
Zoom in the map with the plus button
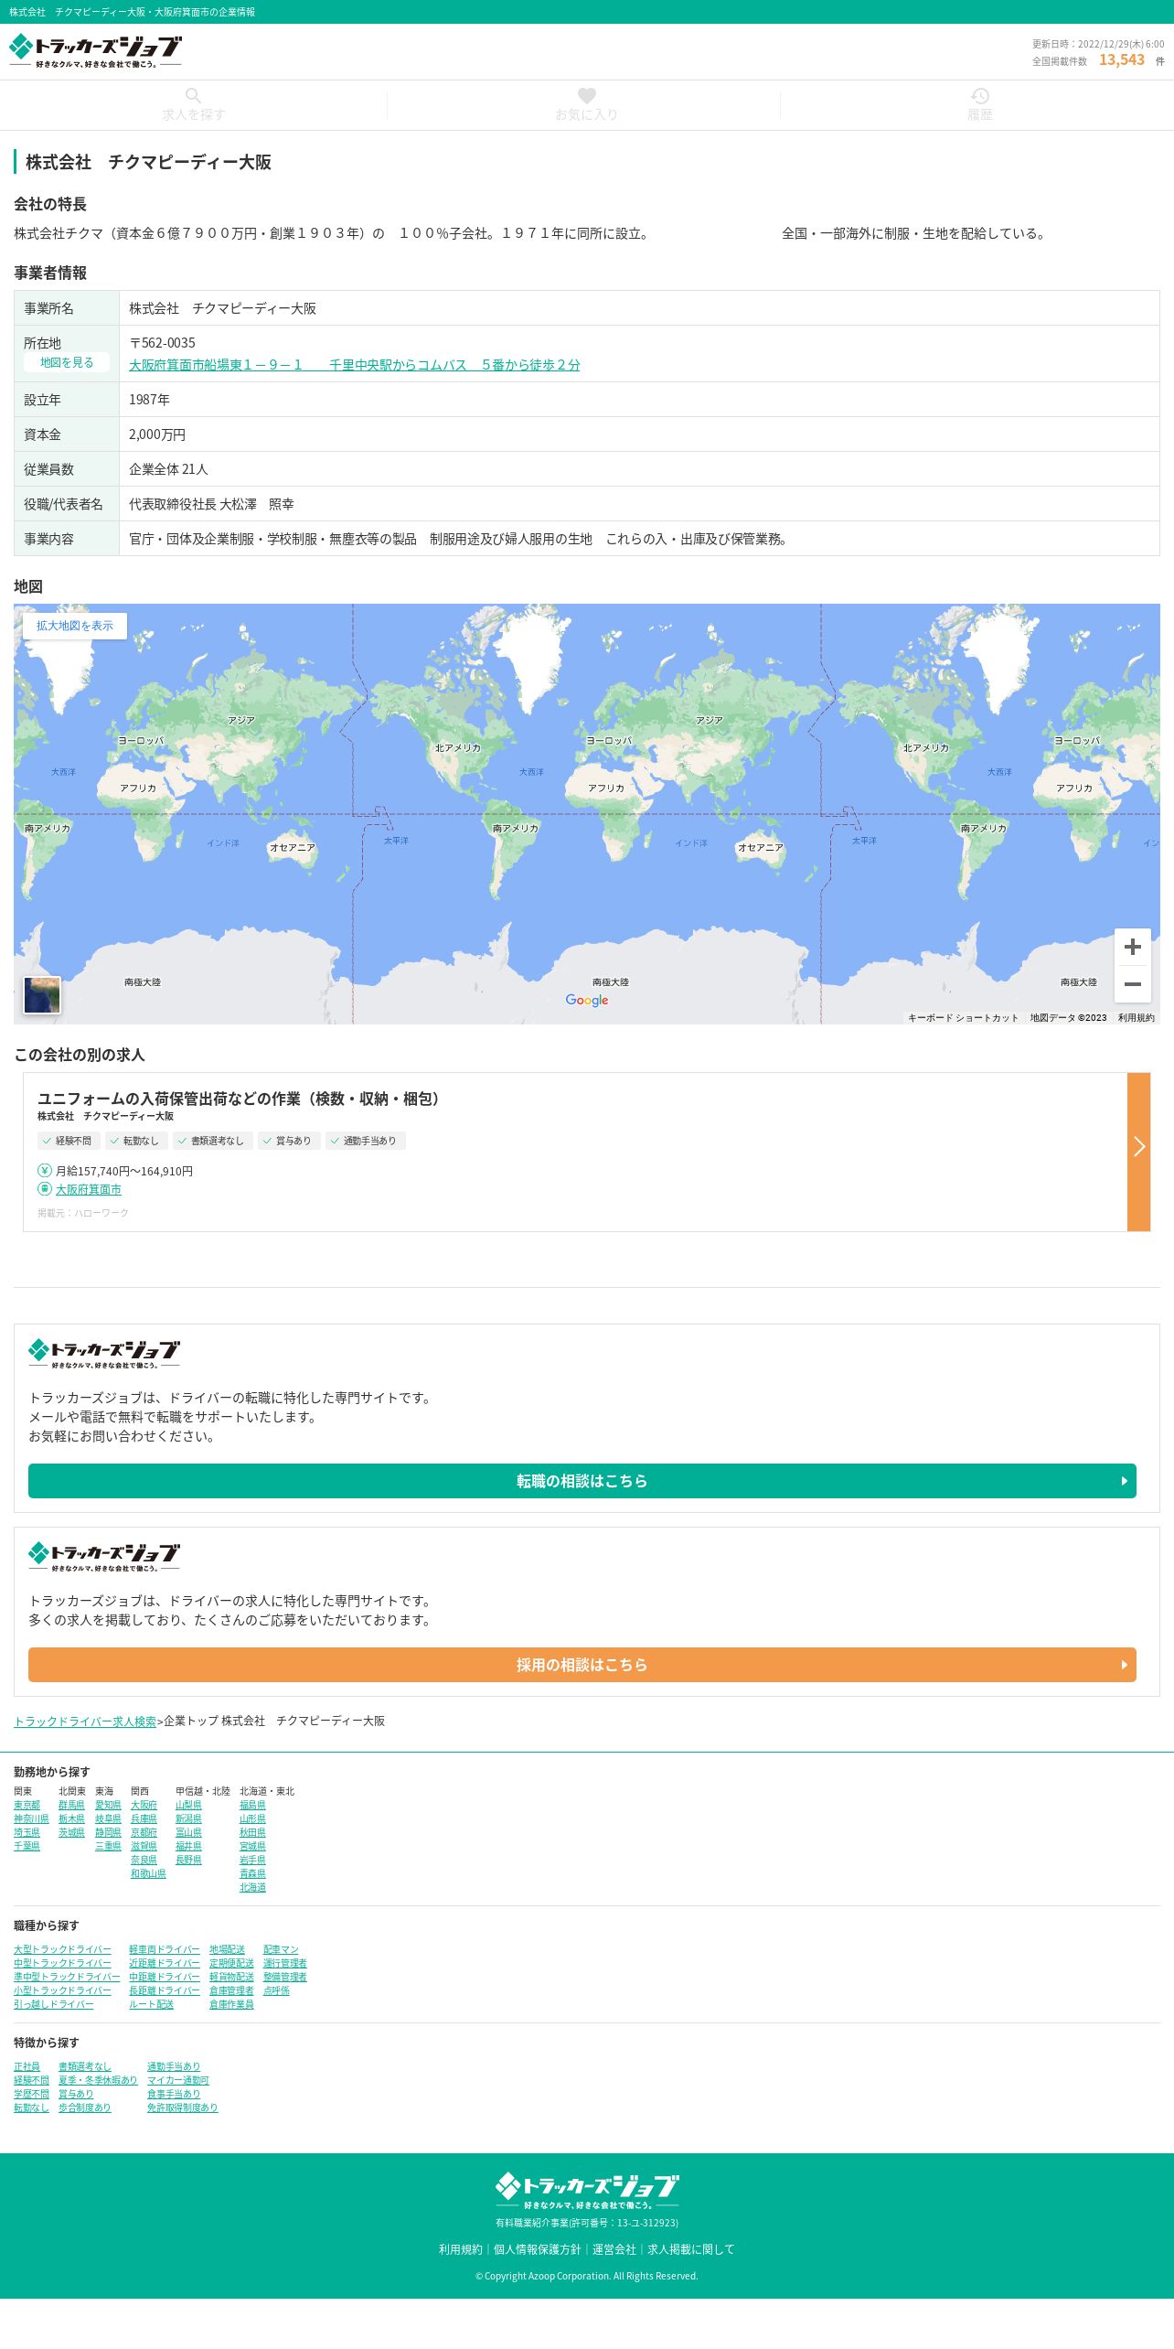click(x=1132, y=947)
